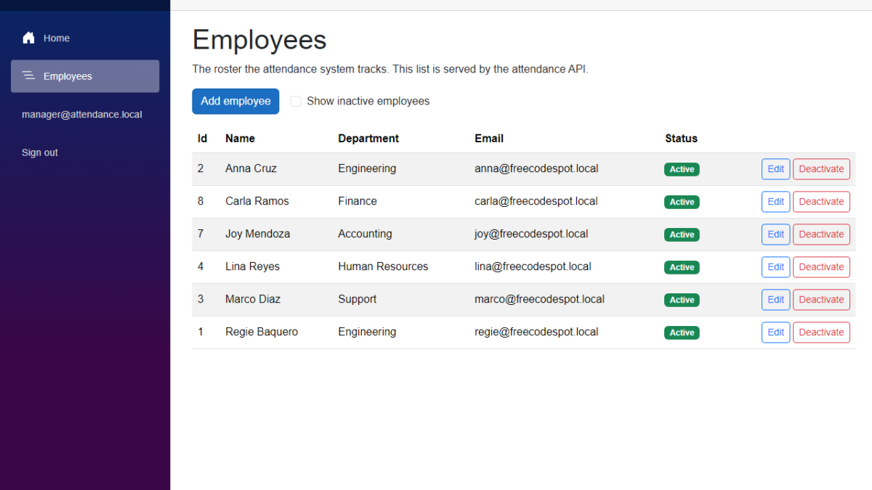Click the Department column header
This screenshot has width=872, height=490.
click(x=368, y=138)
